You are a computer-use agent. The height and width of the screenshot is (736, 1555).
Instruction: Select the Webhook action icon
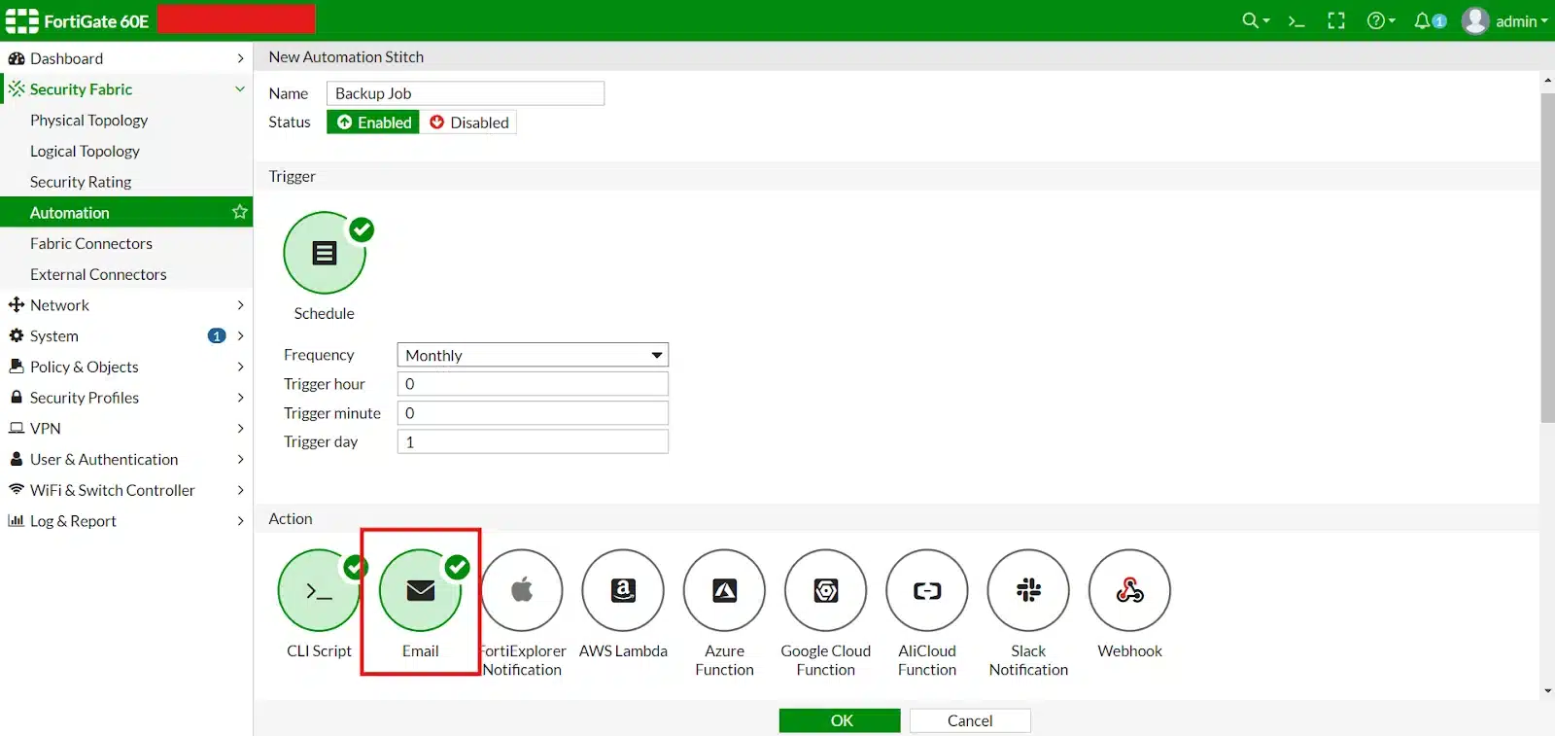(1129, 590)
